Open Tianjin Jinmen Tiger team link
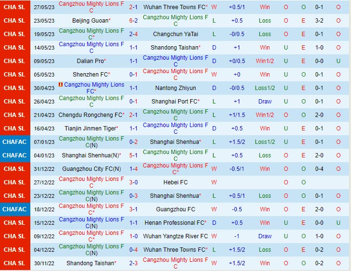 91,128
